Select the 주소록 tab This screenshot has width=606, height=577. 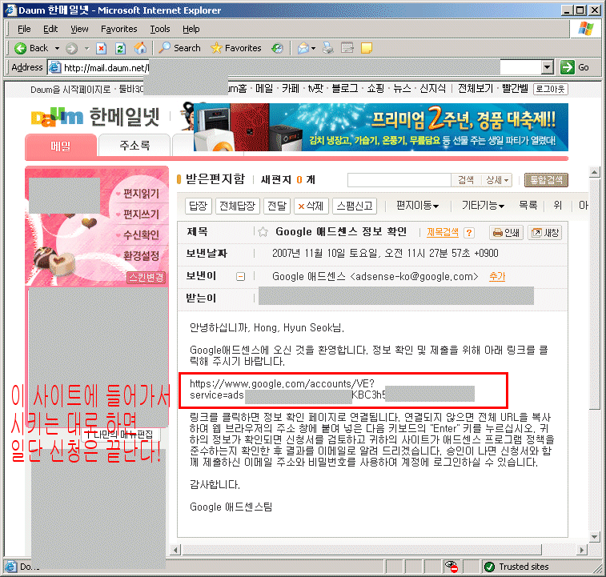tap(134, 146)
